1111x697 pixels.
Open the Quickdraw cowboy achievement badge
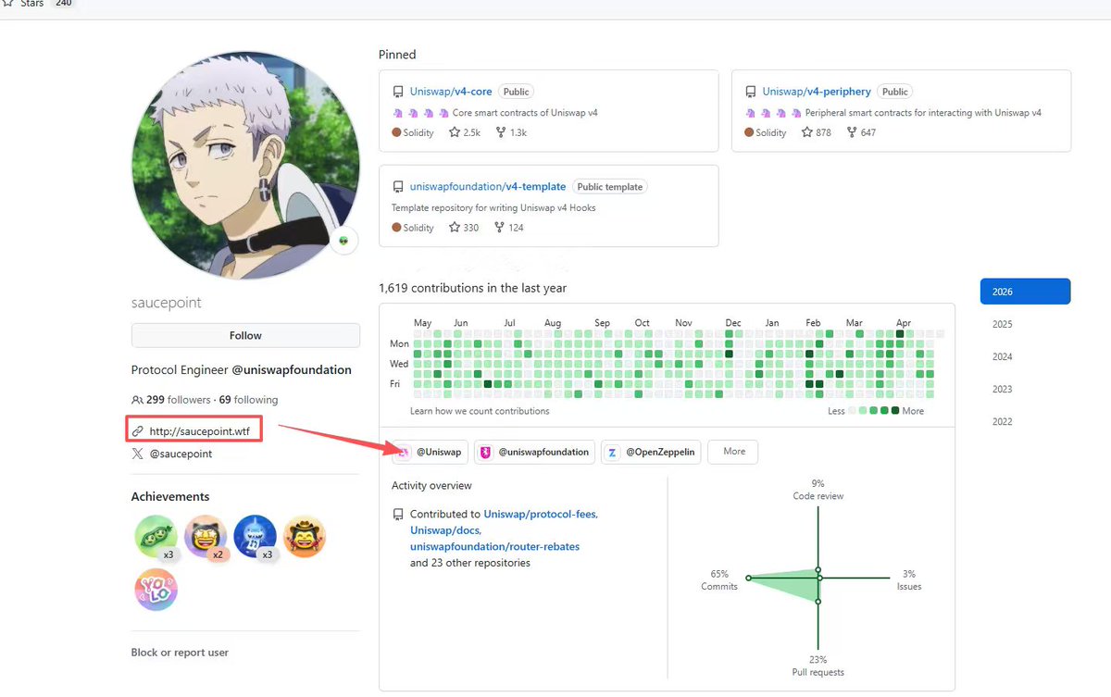[x=304, y=537]
